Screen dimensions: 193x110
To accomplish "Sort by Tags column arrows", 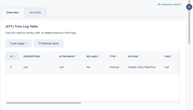I will 172,56.
